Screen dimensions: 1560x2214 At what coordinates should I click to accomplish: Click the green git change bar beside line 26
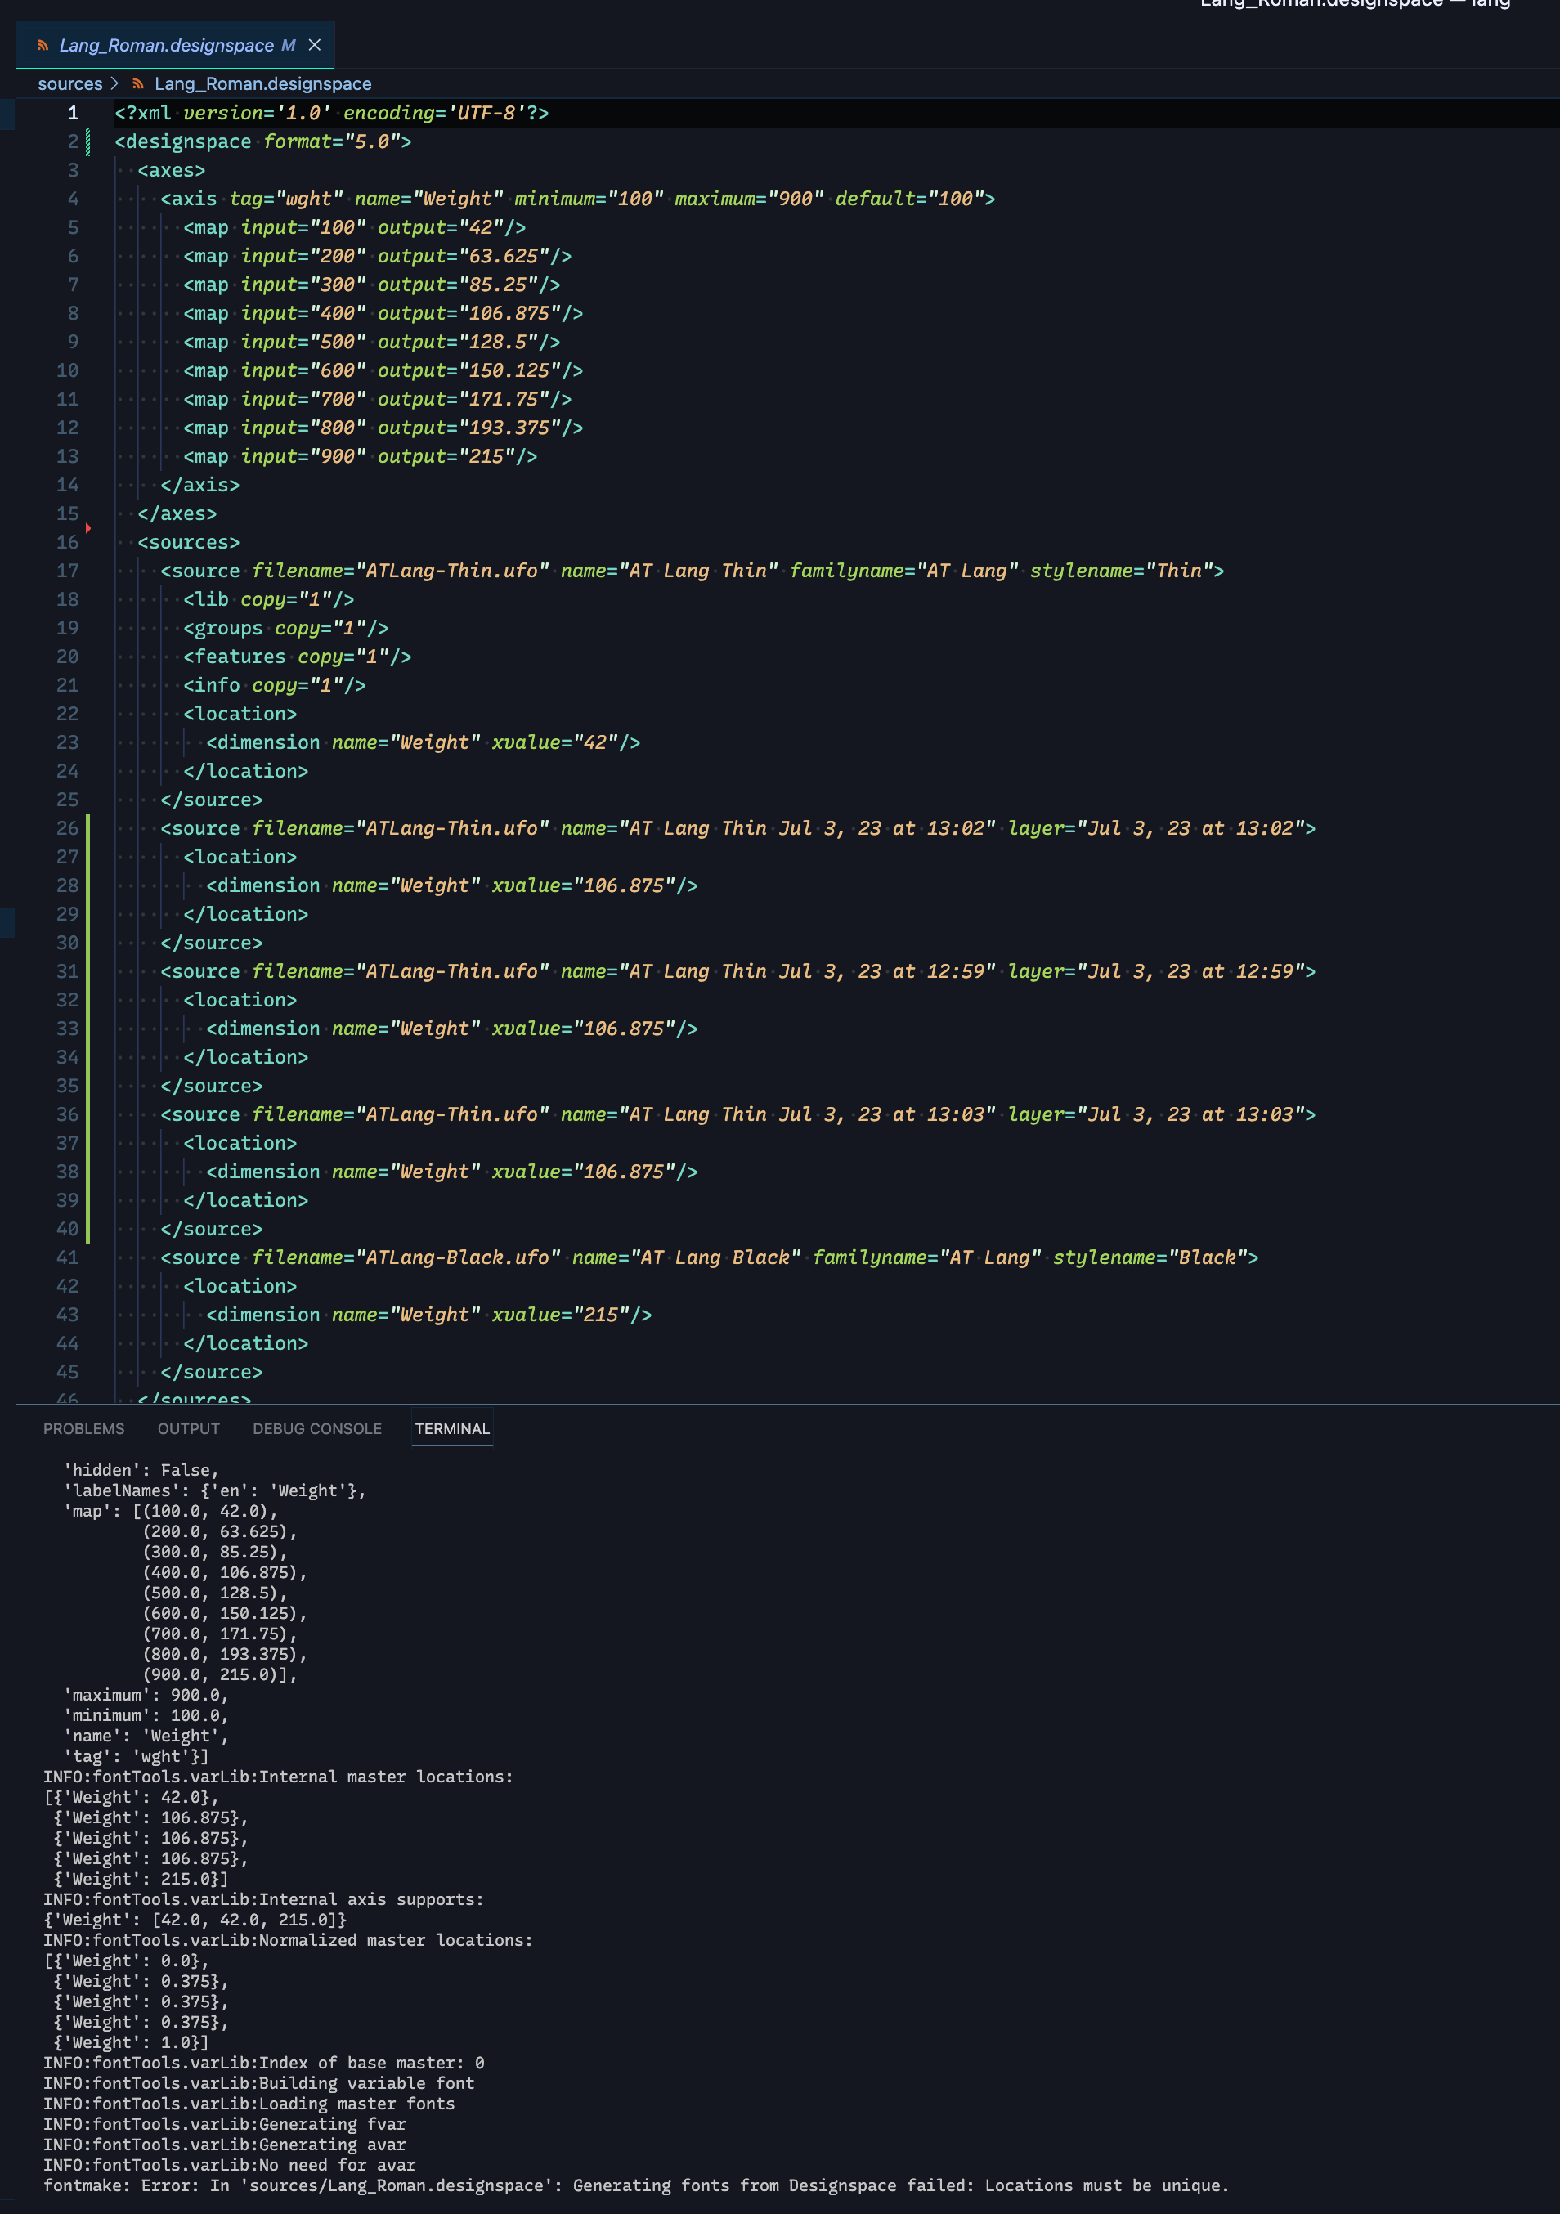[87, 827]
